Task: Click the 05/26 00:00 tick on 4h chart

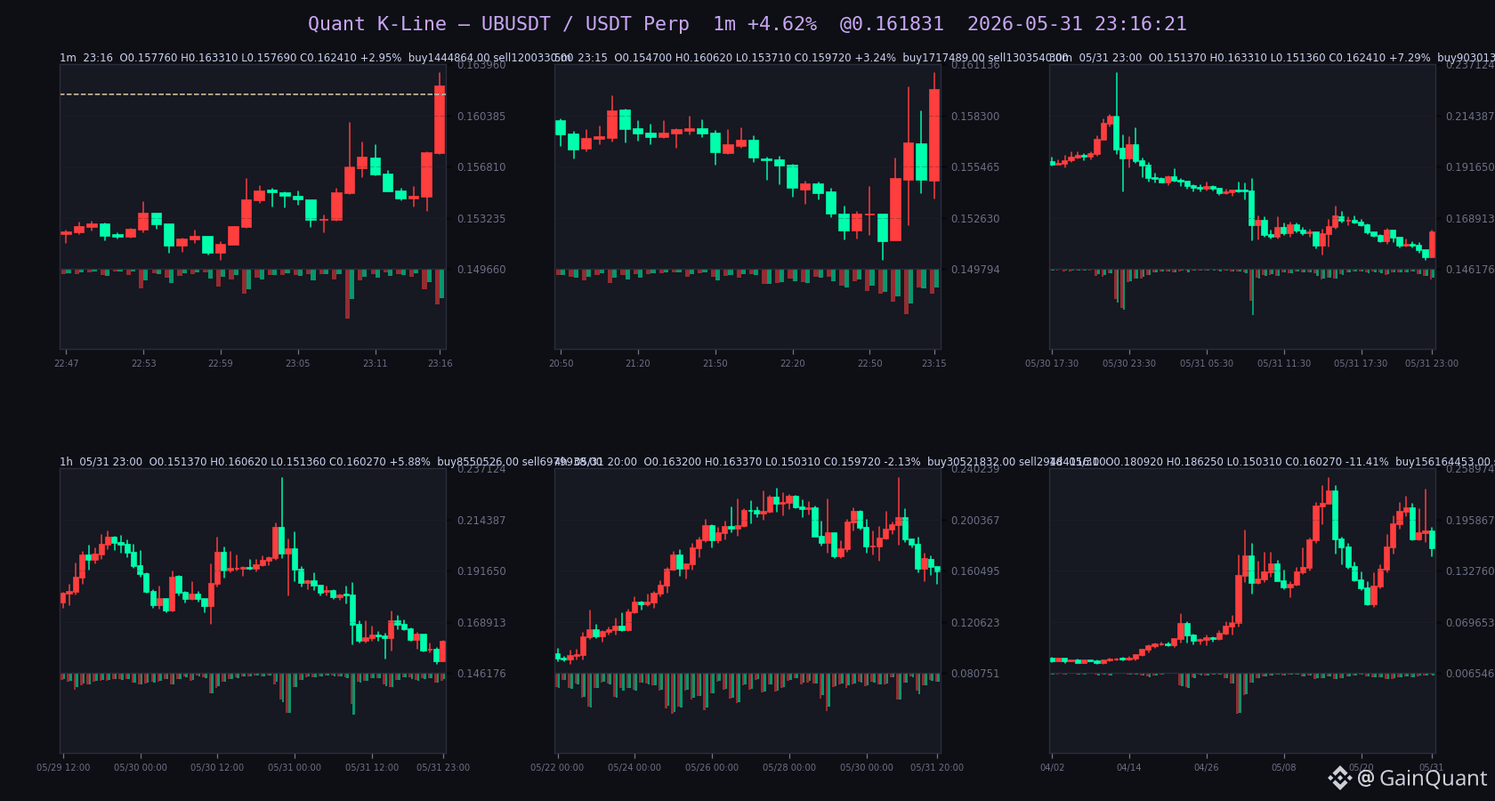Action: point(712,767)
